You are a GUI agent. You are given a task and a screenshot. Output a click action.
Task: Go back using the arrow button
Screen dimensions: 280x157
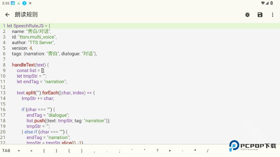pos(7,15)
